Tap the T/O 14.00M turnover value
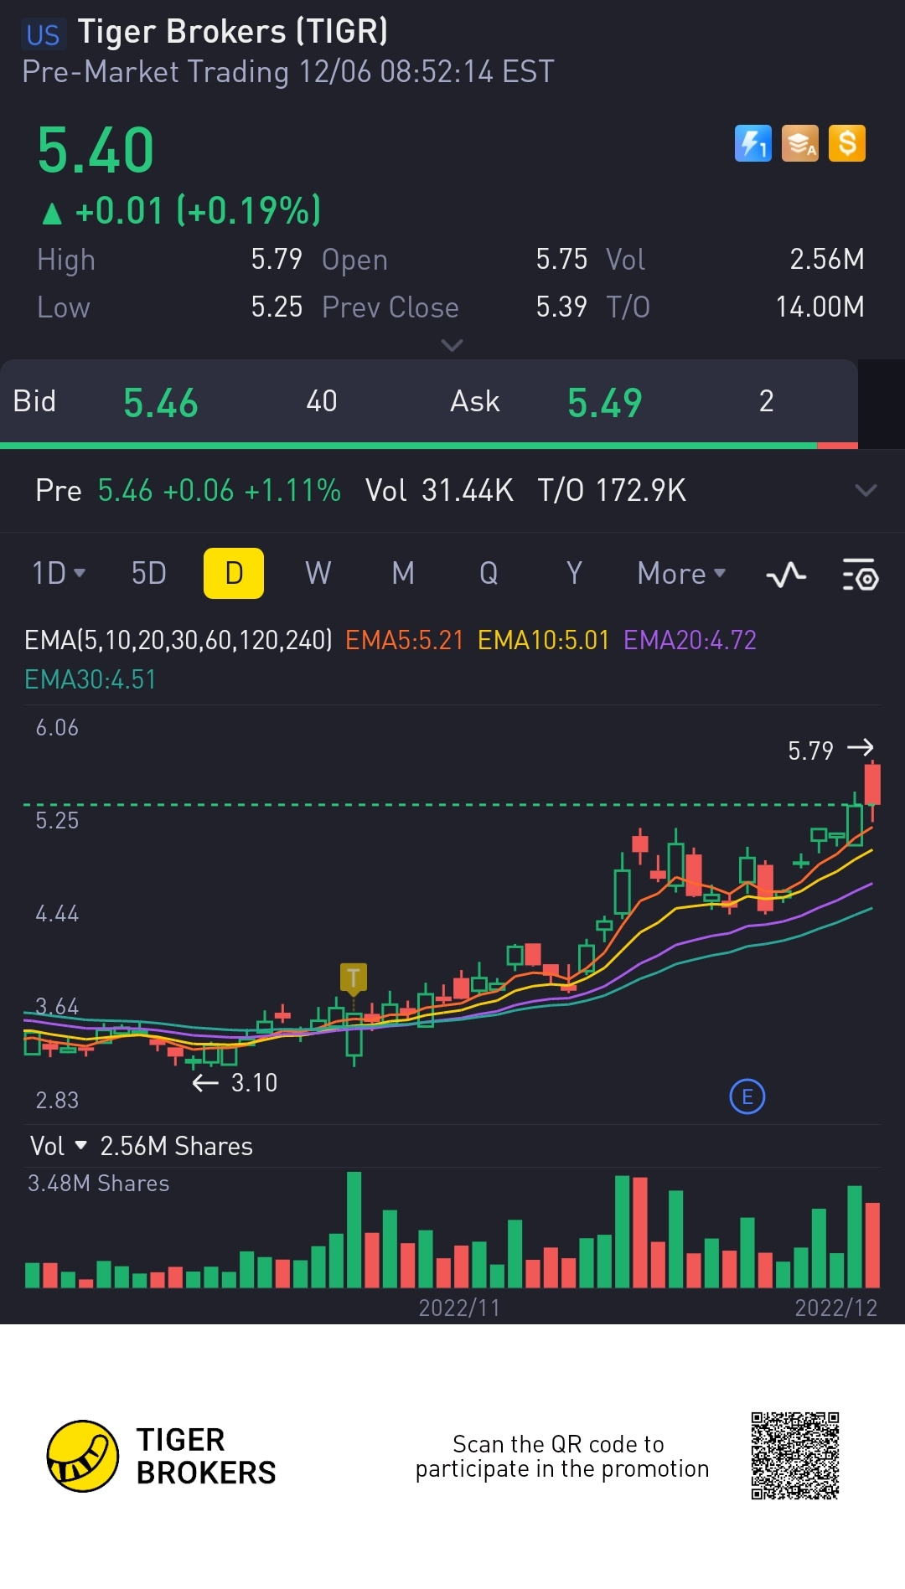905x1589 pixels. [x=820, y=307]
